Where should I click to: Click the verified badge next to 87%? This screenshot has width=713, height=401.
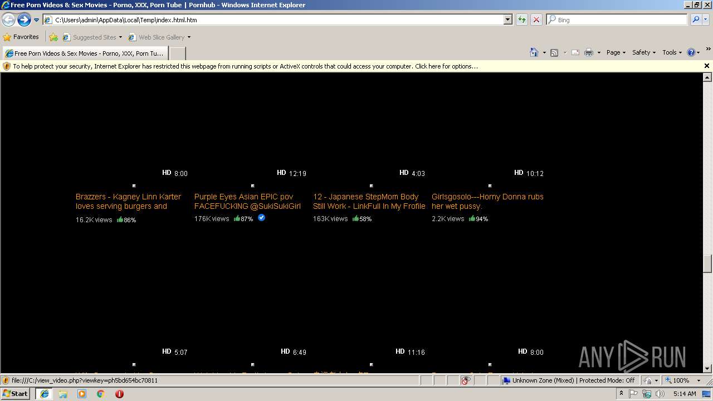pyautogui.click(x=261, y=218)
